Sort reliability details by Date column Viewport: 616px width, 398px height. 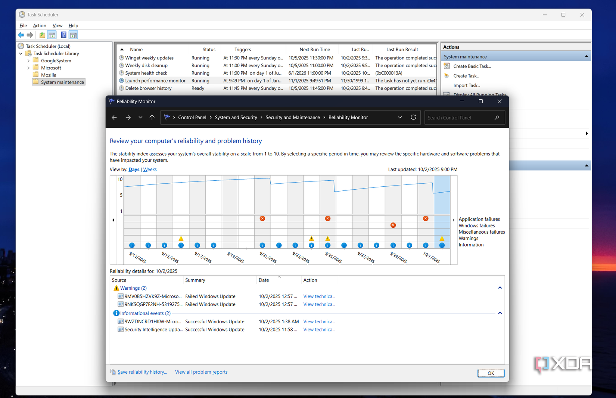coord(278,280)
